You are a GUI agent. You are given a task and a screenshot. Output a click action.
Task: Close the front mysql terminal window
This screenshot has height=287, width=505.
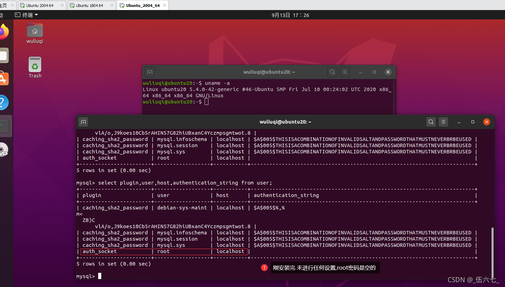[x=487, y=122]
